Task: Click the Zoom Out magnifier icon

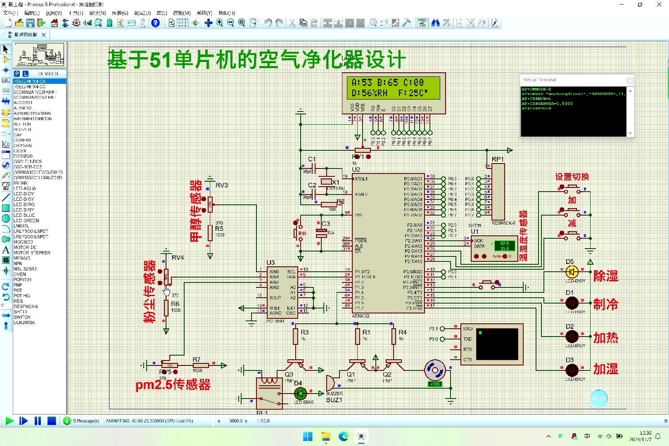Action: point(231,23)
